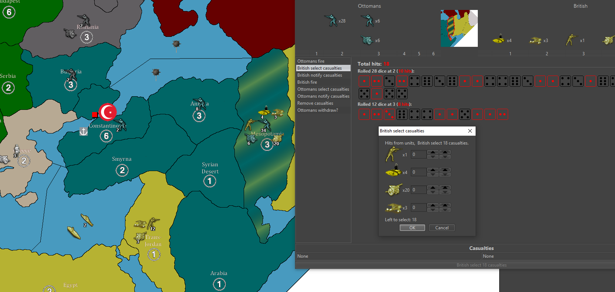615x292 pixels.
Task: Click Ottoman artillery x6 icon in battle panel
Action: 367,40
